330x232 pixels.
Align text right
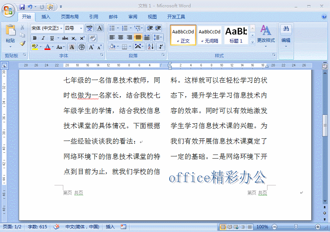(x=129, y=37)
